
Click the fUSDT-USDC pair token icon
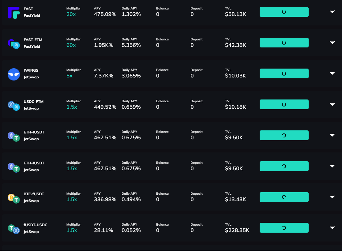tap(13, 229)
